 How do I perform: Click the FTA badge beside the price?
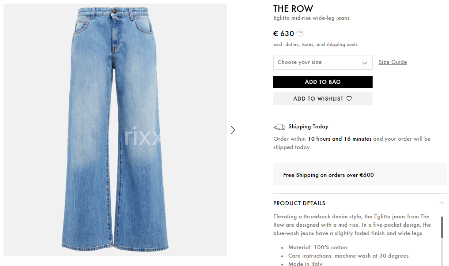[300, 32]
